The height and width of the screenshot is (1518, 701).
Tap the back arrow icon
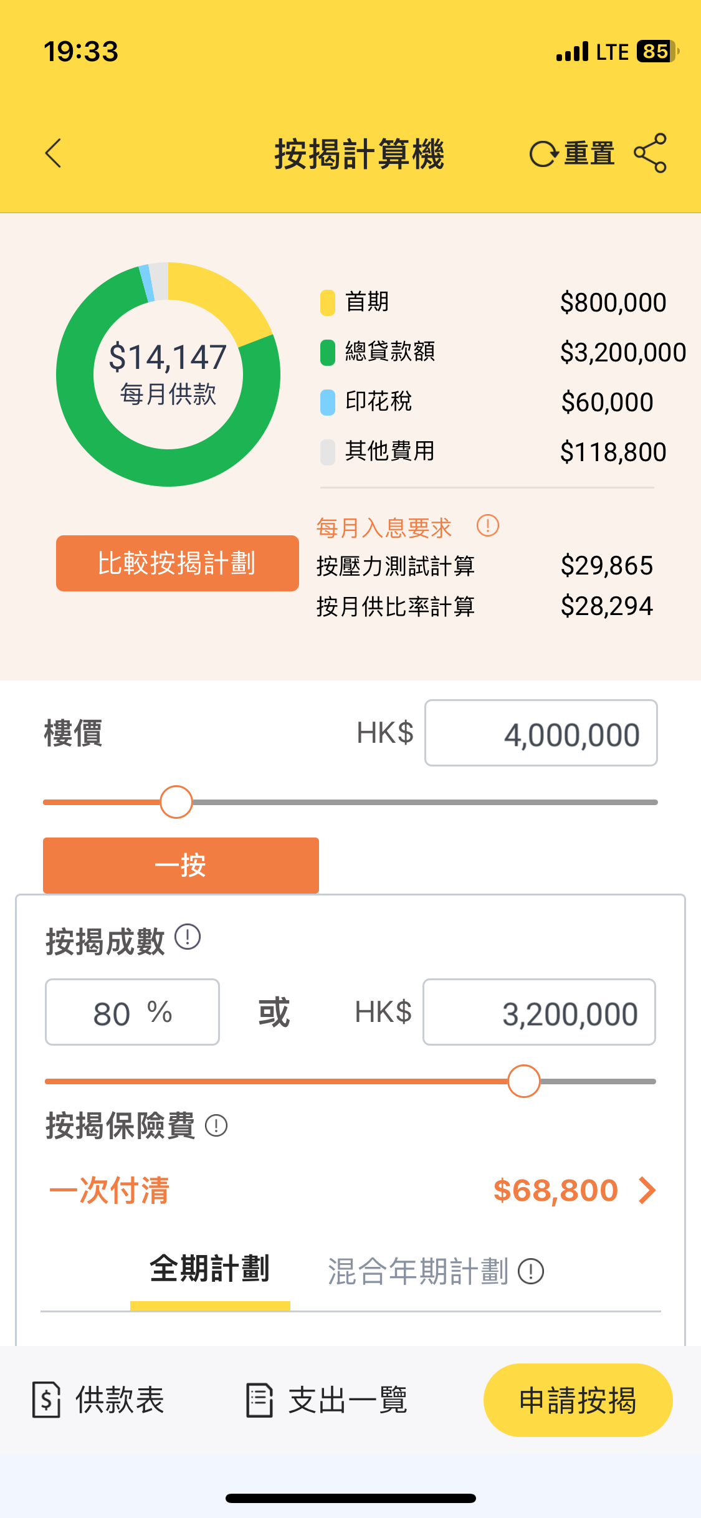click(x=54, y=153)
